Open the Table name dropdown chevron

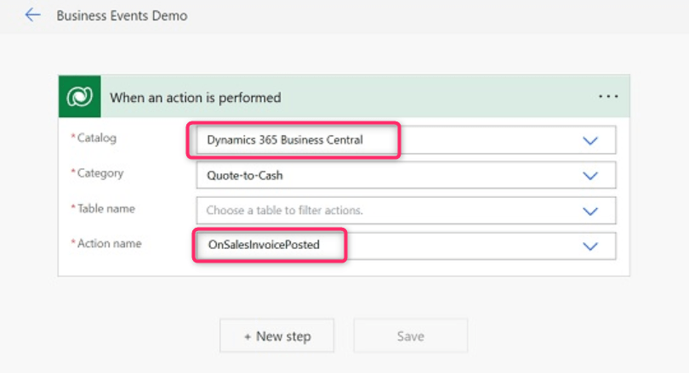[x=590, y=211]
